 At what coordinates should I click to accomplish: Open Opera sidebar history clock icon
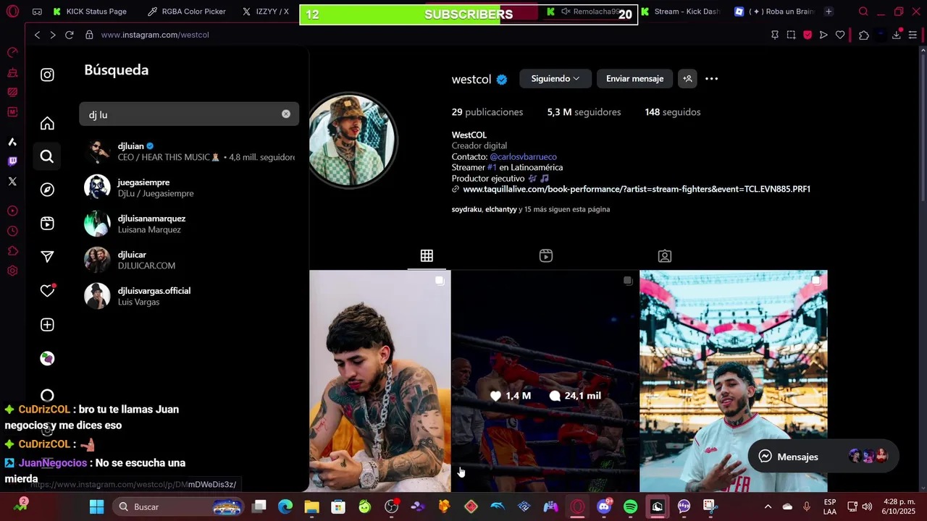12,231
